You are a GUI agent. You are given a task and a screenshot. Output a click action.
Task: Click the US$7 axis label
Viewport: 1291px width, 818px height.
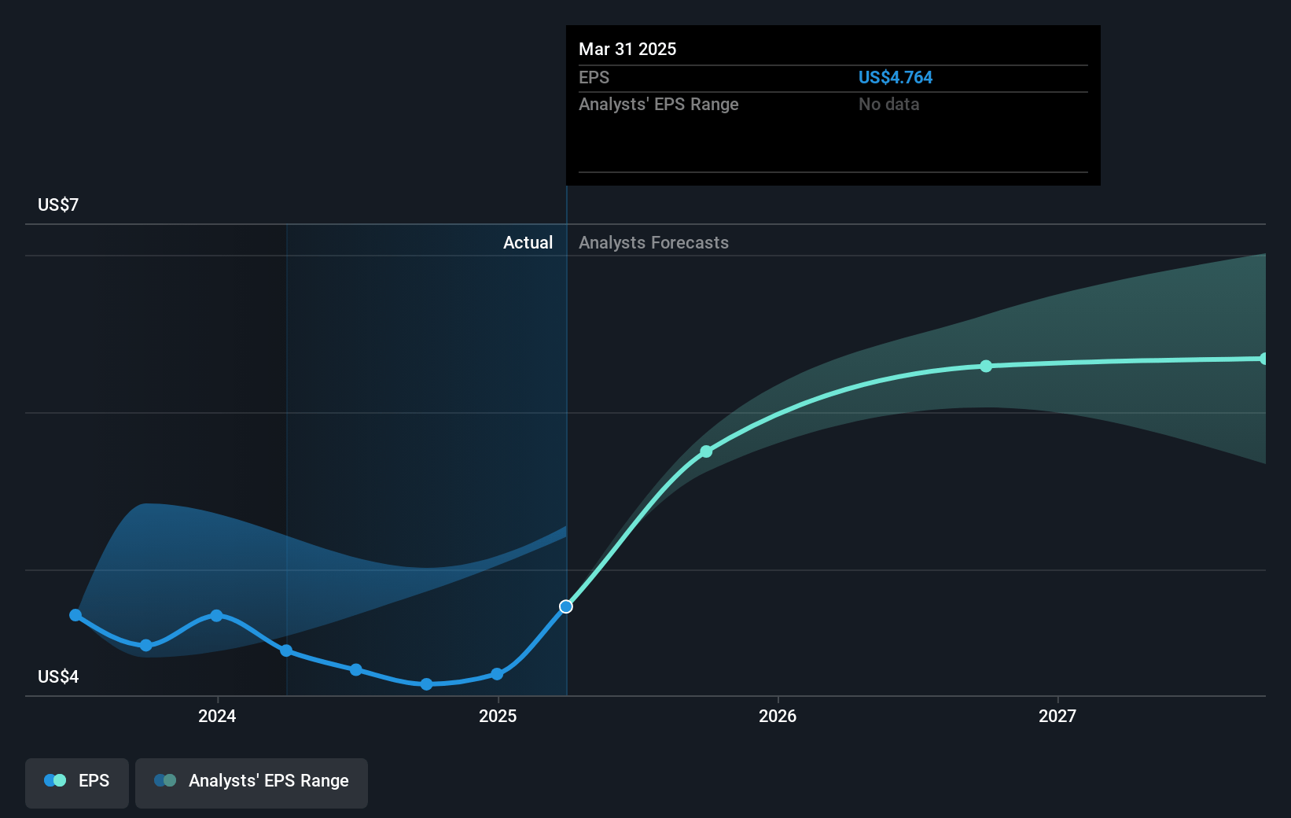pyautogui.click(x=58, y=204)
